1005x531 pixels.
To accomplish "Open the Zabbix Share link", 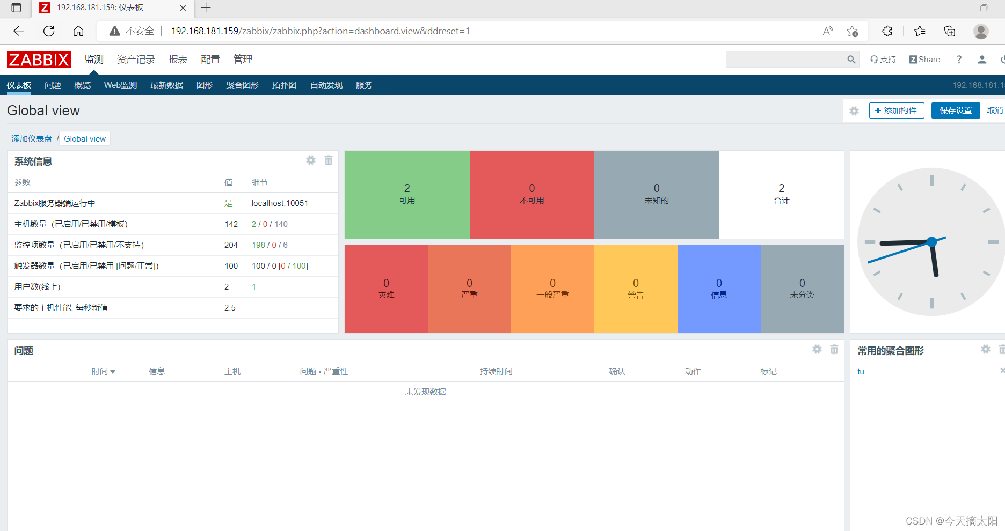I will (x=924, y=60).
